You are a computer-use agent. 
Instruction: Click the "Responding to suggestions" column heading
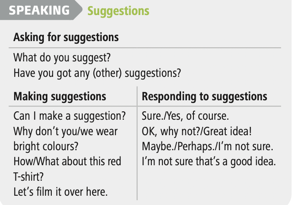(x=204, y=96)
